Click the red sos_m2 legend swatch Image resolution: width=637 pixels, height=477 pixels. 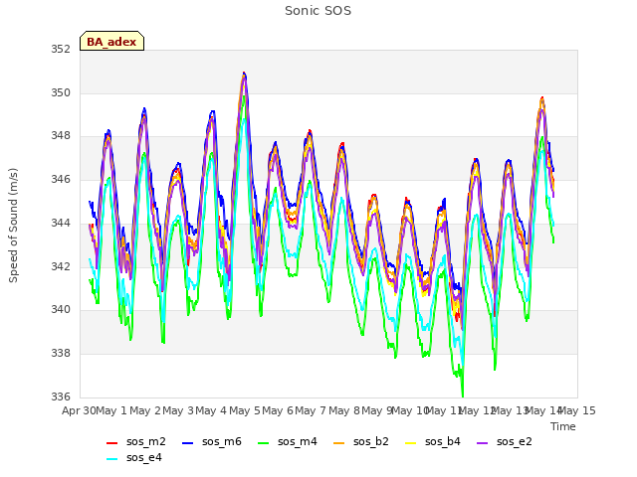111,443
